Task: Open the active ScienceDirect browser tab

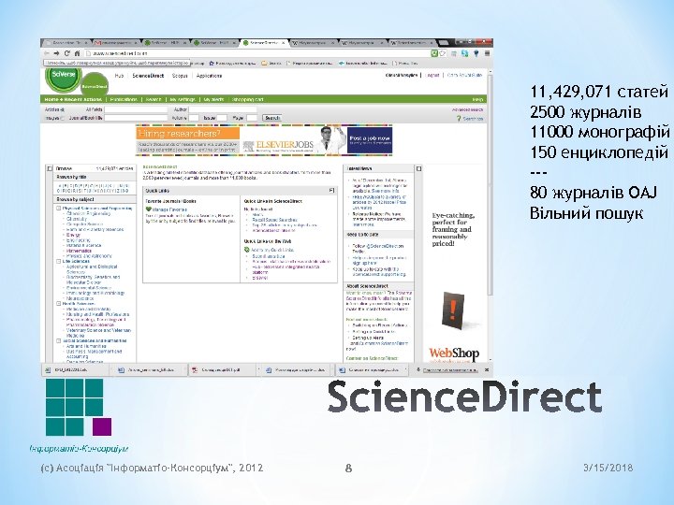Action: [263, 42]
